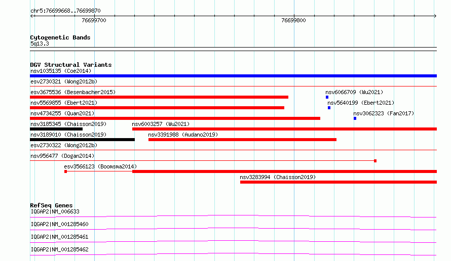Click the RefSeq Genes track title

pyautogui.click(x=51, y=205)
